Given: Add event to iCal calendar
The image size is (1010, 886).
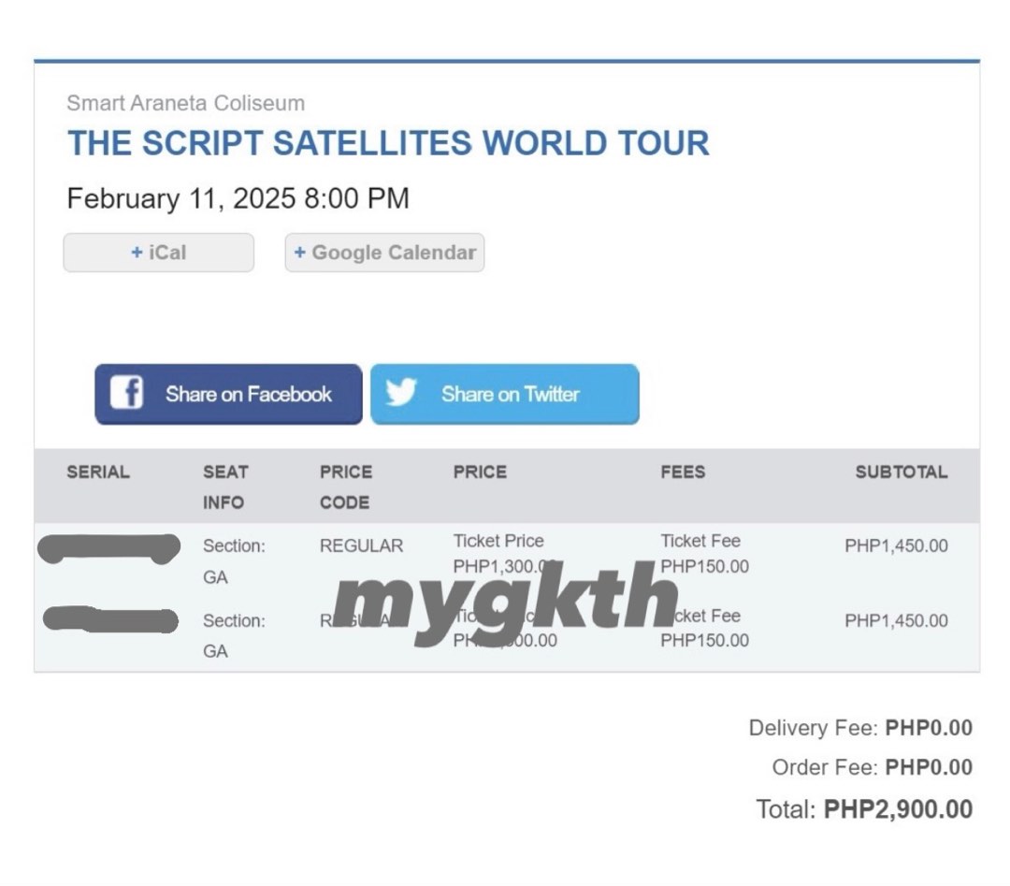Looking at the screenshot, I should [158, 253].
